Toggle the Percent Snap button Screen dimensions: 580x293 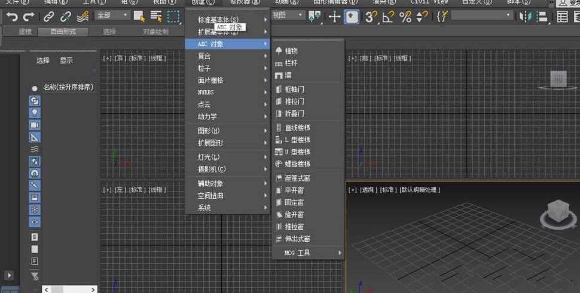405,17
